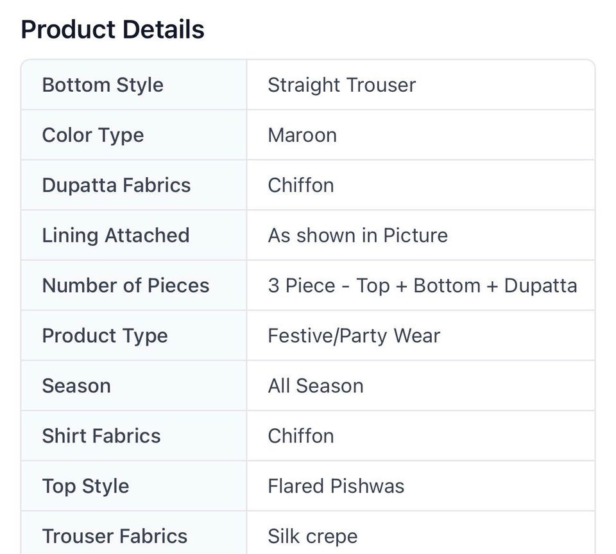Screen dimensions: 616x554
Task: Select the Top Style label
Action: coord(85,487)
